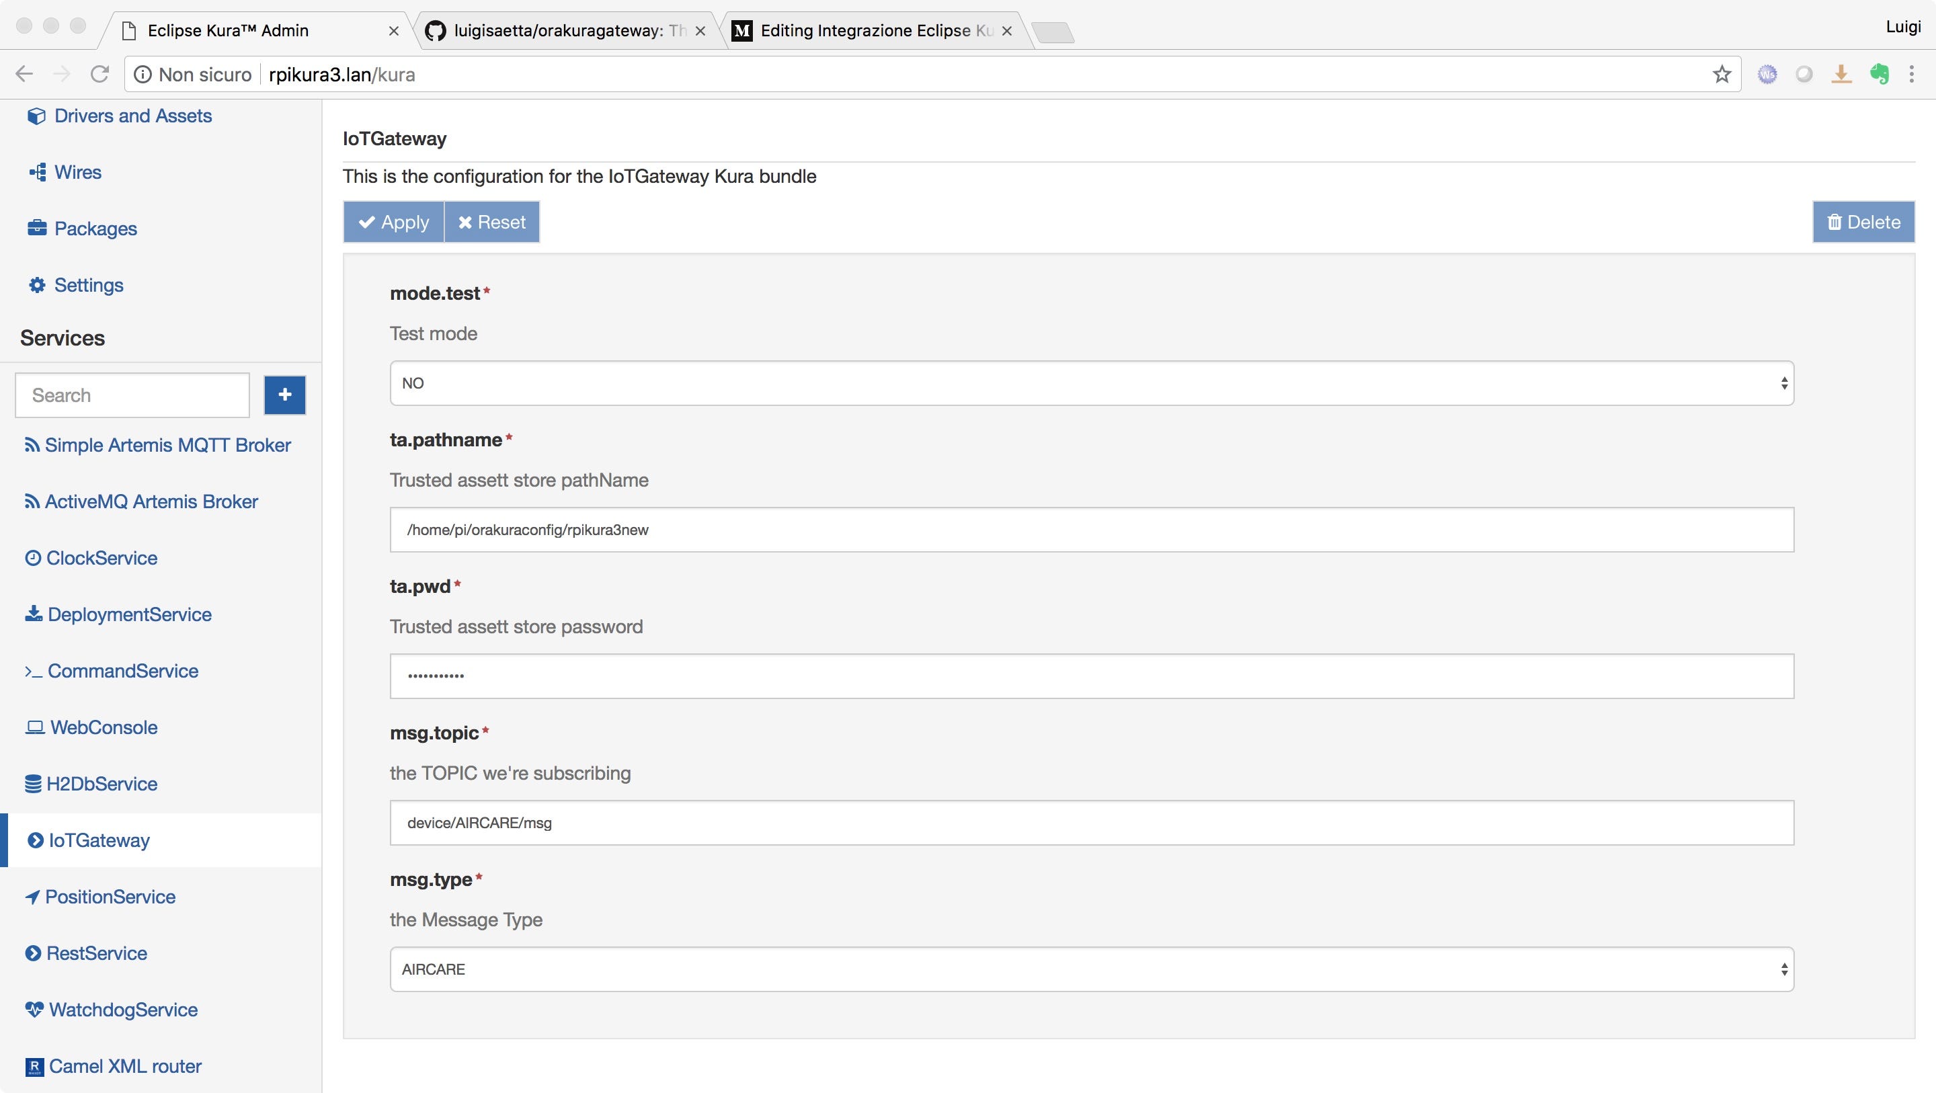Click the Evernote elephant extension icon
The width and height of the screenshot is (1936, 1093).
click(x=1880, y=74)
